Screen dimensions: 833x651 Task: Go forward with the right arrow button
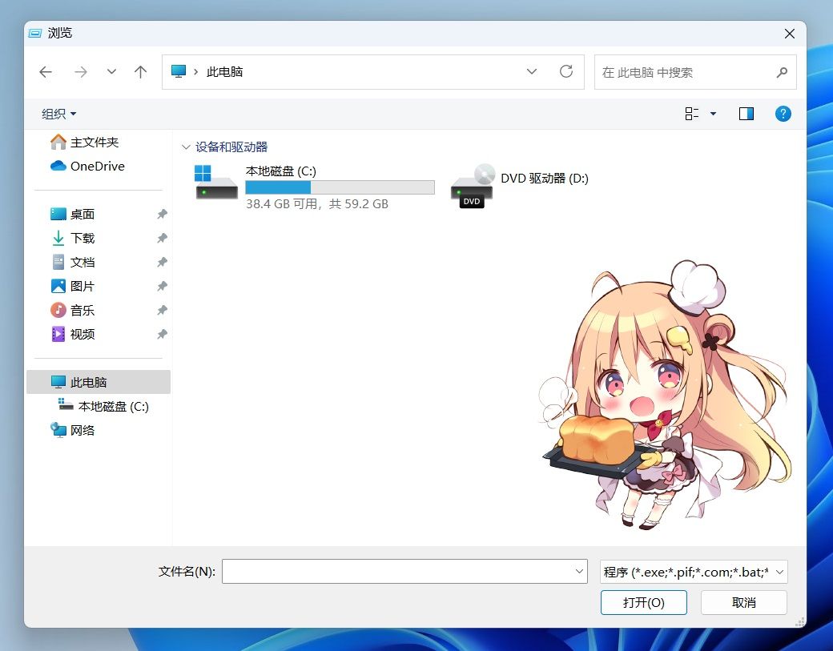[x=81, y=72]
